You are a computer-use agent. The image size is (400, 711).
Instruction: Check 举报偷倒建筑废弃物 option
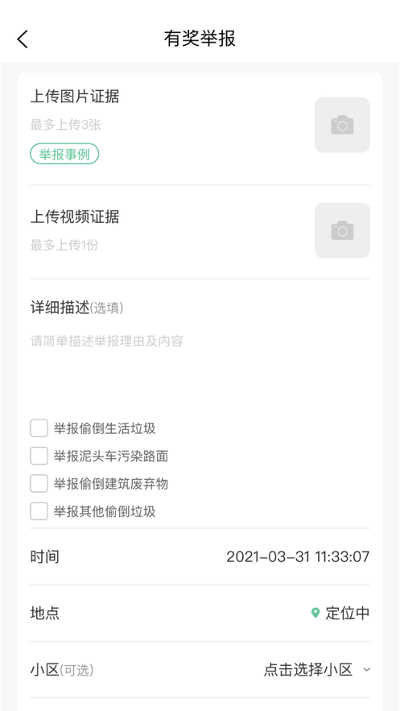pos(39,483)
